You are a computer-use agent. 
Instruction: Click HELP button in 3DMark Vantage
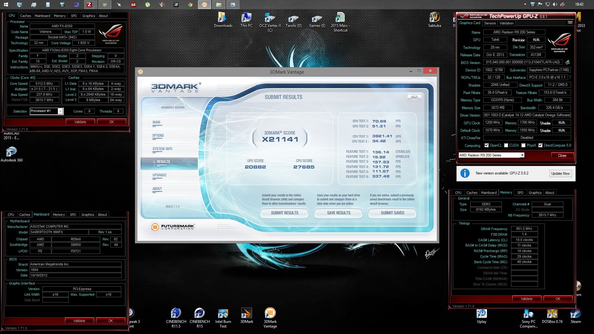414,97
